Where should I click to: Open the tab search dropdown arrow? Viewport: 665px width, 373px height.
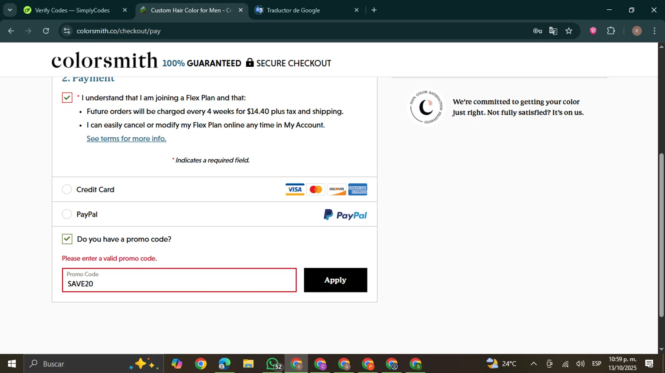tap(10, 10)
